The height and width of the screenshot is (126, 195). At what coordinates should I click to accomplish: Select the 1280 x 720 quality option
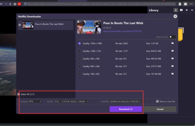(79, 51)
